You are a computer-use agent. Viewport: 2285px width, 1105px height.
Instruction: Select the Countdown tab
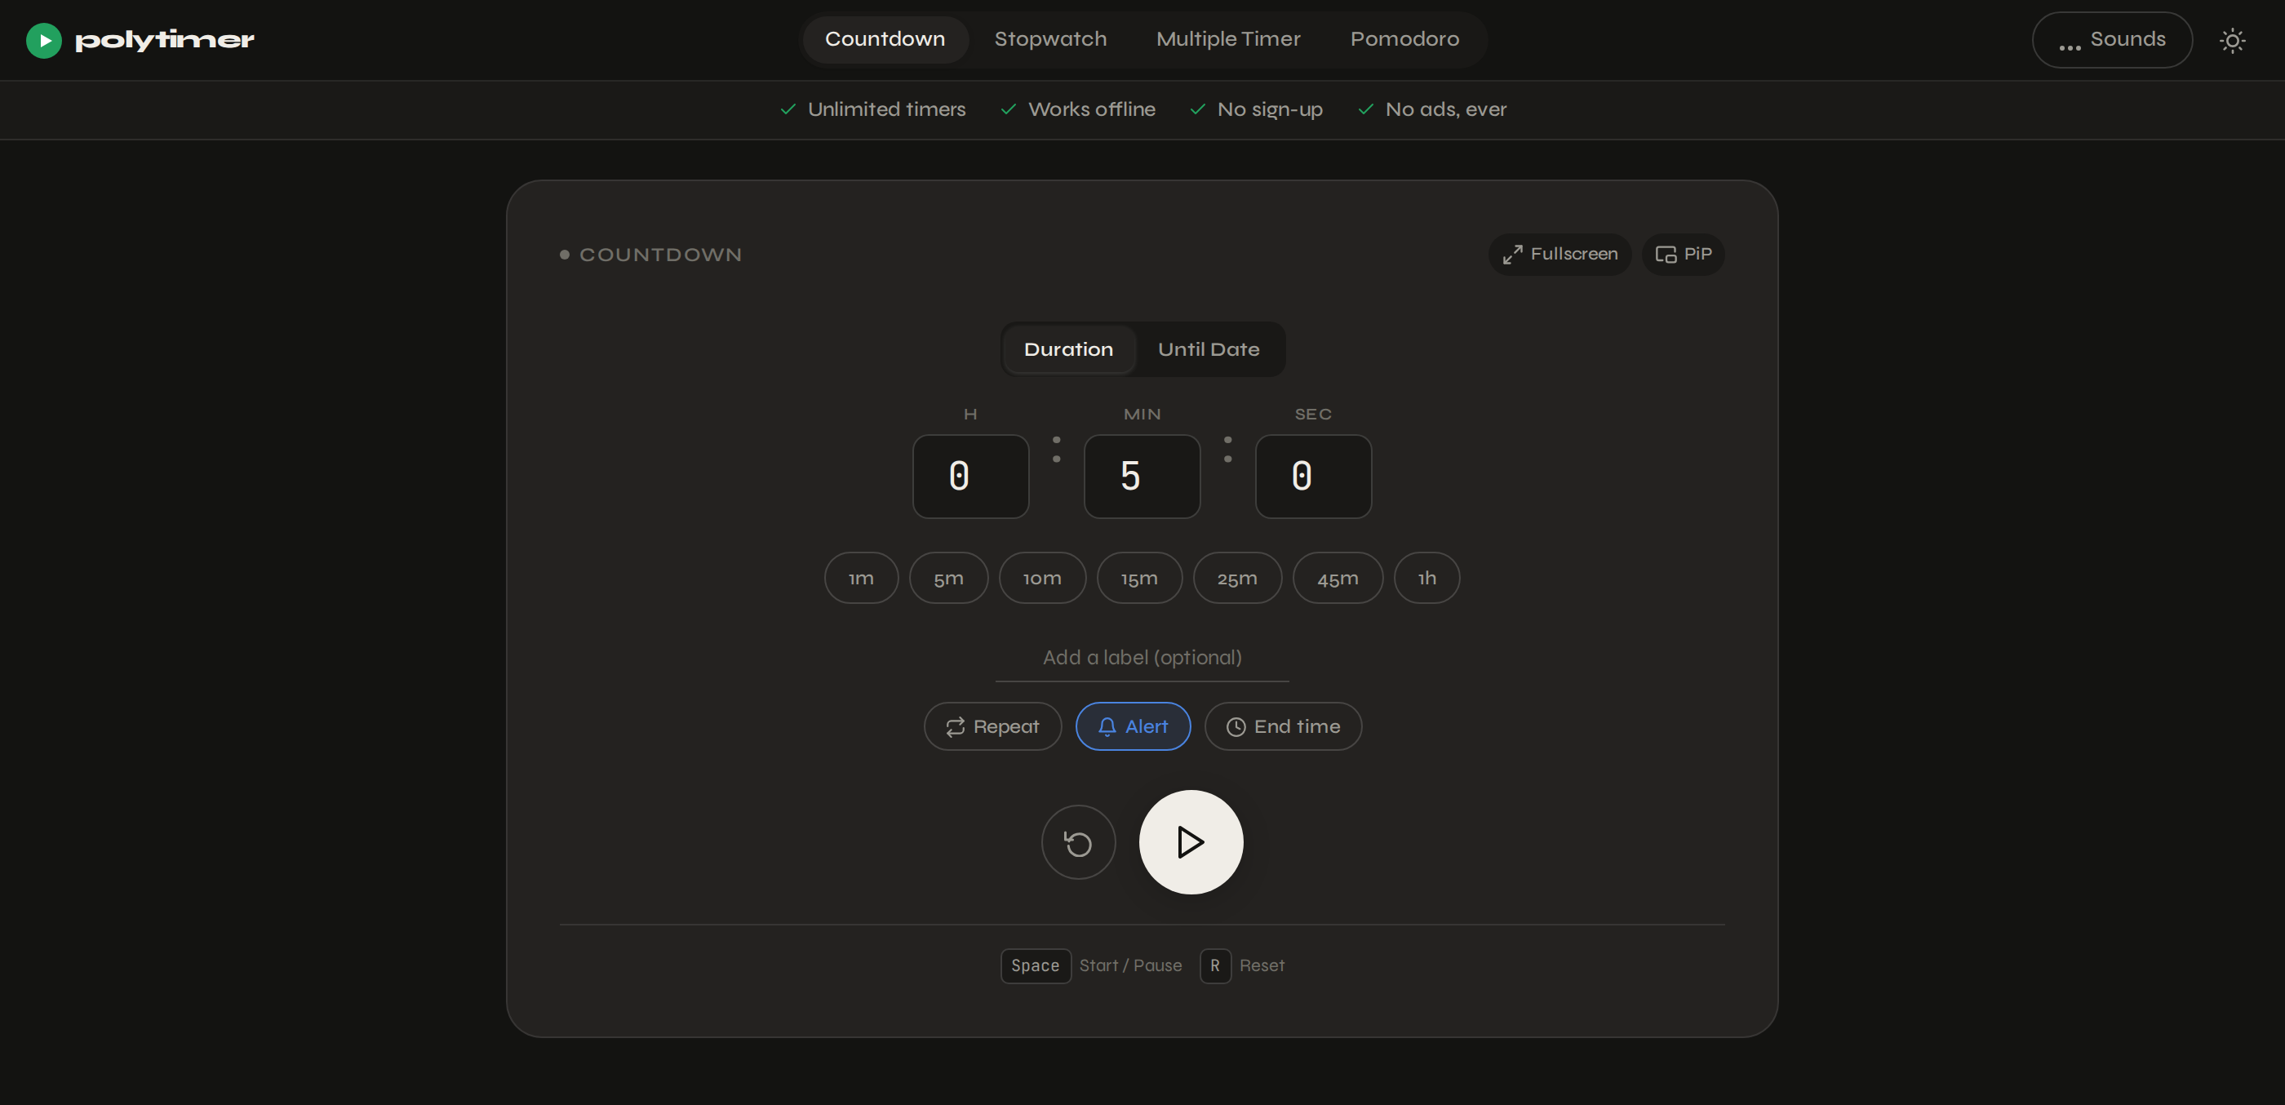click(885, 40)
